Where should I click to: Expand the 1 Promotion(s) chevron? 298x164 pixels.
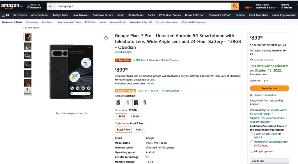181,90
